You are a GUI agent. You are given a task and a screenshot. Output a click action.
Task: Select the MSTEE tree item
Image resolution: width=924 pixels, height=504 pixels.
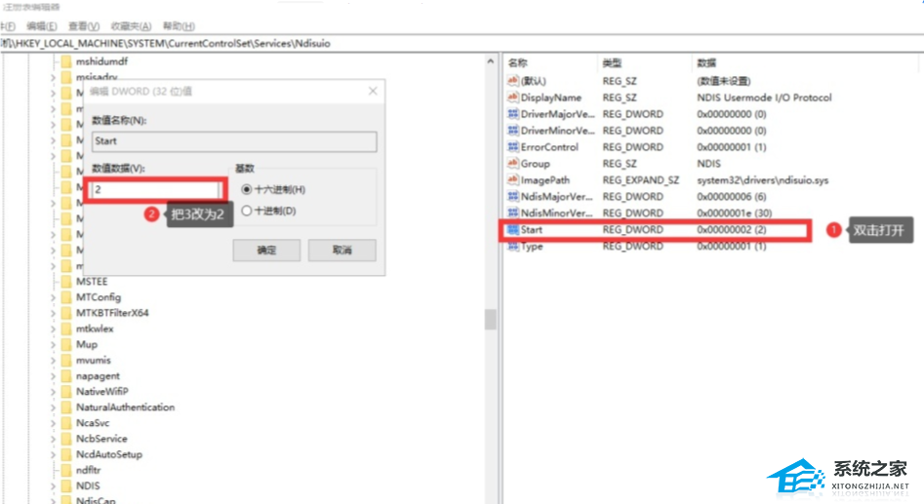92,282
